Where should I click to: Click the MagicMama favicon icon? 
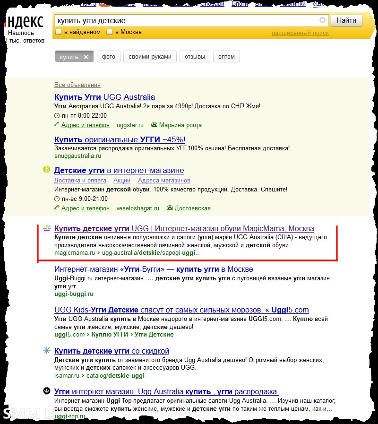47,228
